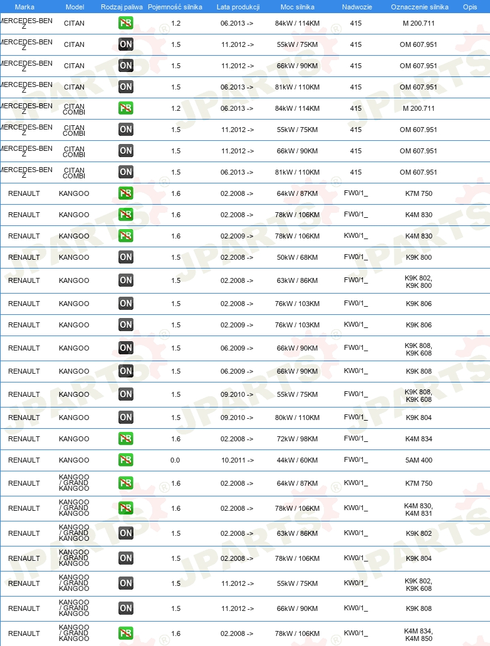Screen dimensions: 490x646
Task: Select engine code 5AM 400
Action: tap(419, 460)
